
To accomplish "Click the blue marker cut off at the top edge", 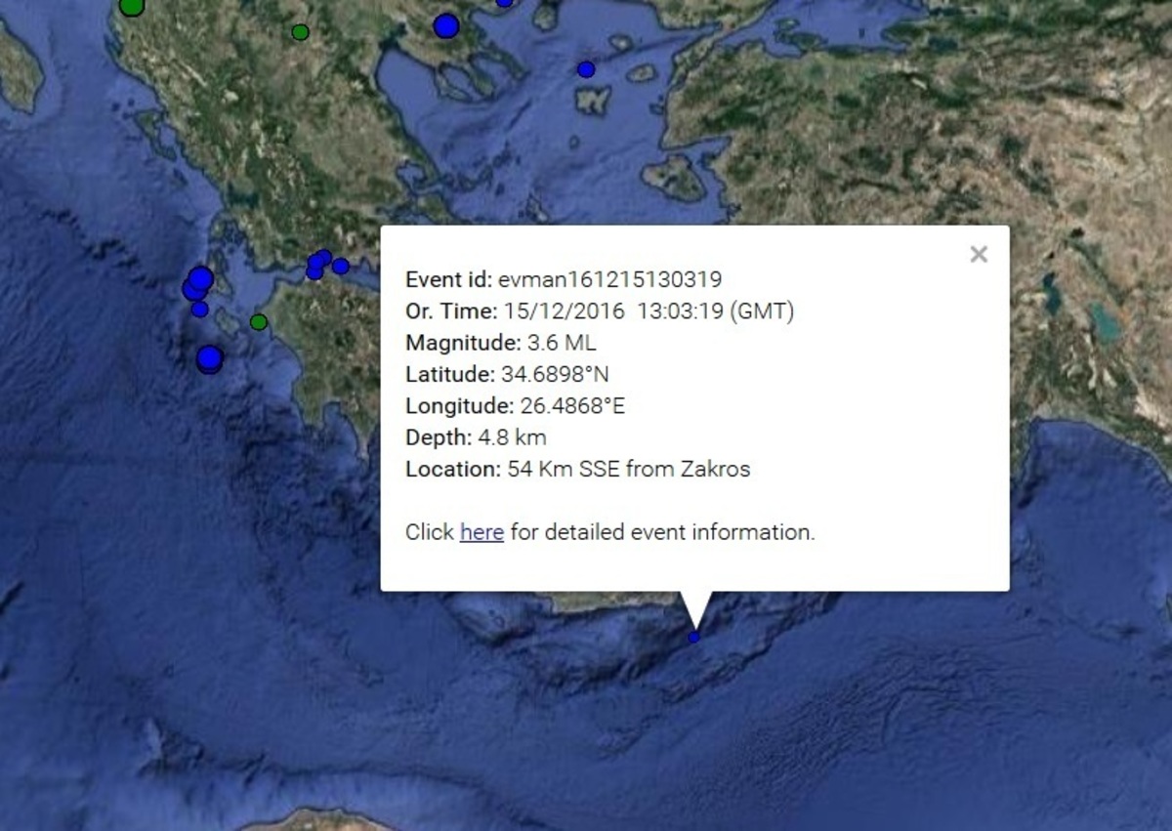I will coord(504,3).
